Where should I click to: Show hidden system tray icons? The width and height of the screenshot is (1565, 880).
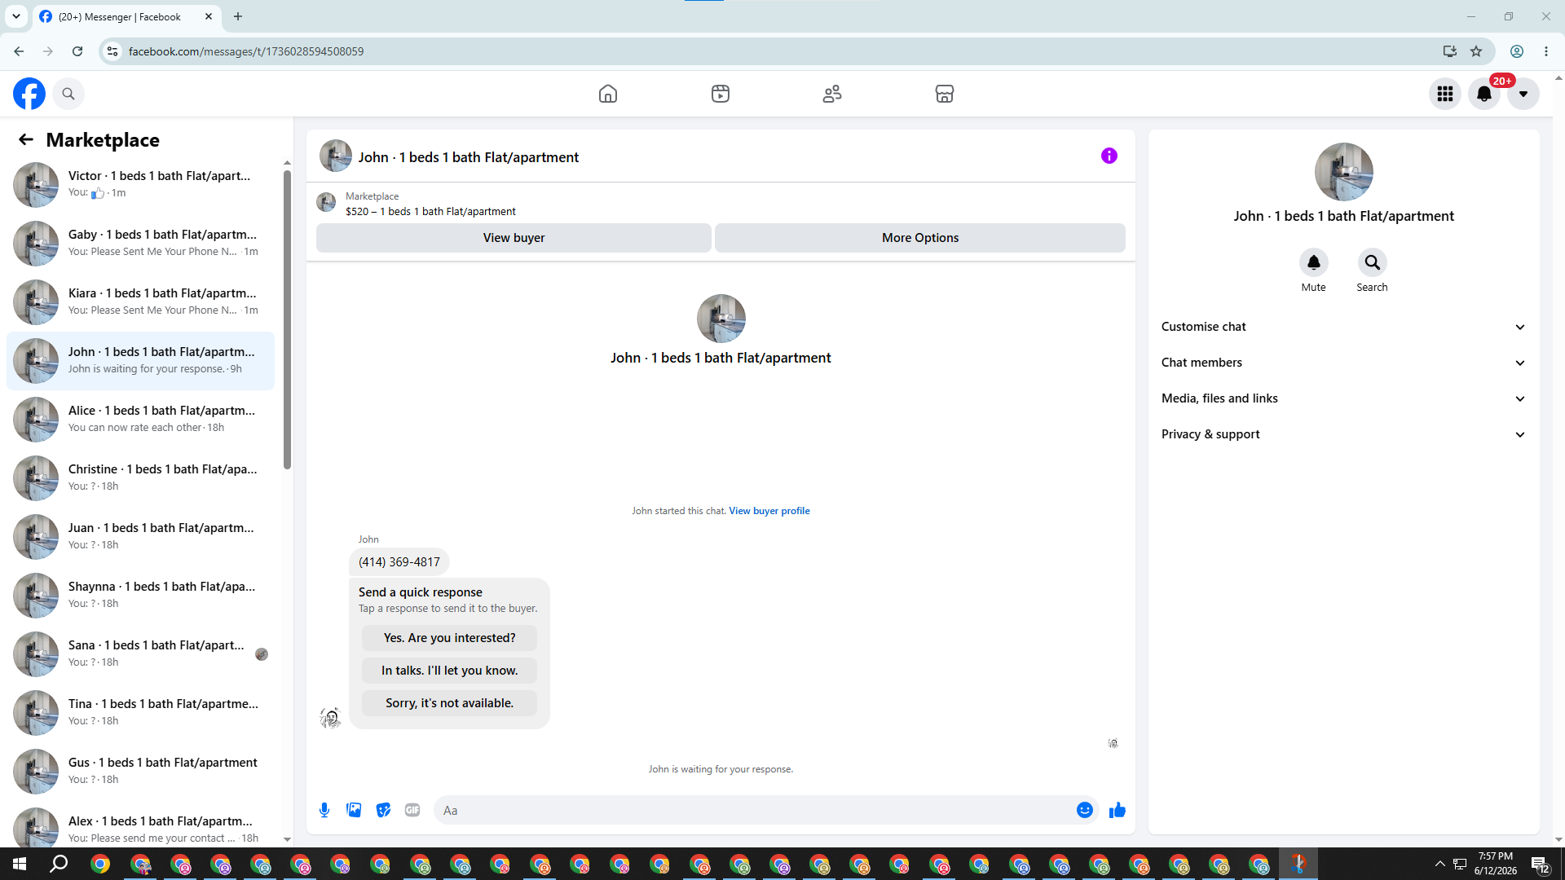[x=1439, y=864]
